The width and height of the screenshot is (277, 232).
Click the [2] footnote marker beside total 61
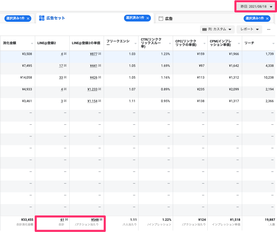66,219
